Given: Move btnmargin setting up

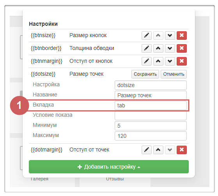Looking at the screenshot, I should coord(158,61).
